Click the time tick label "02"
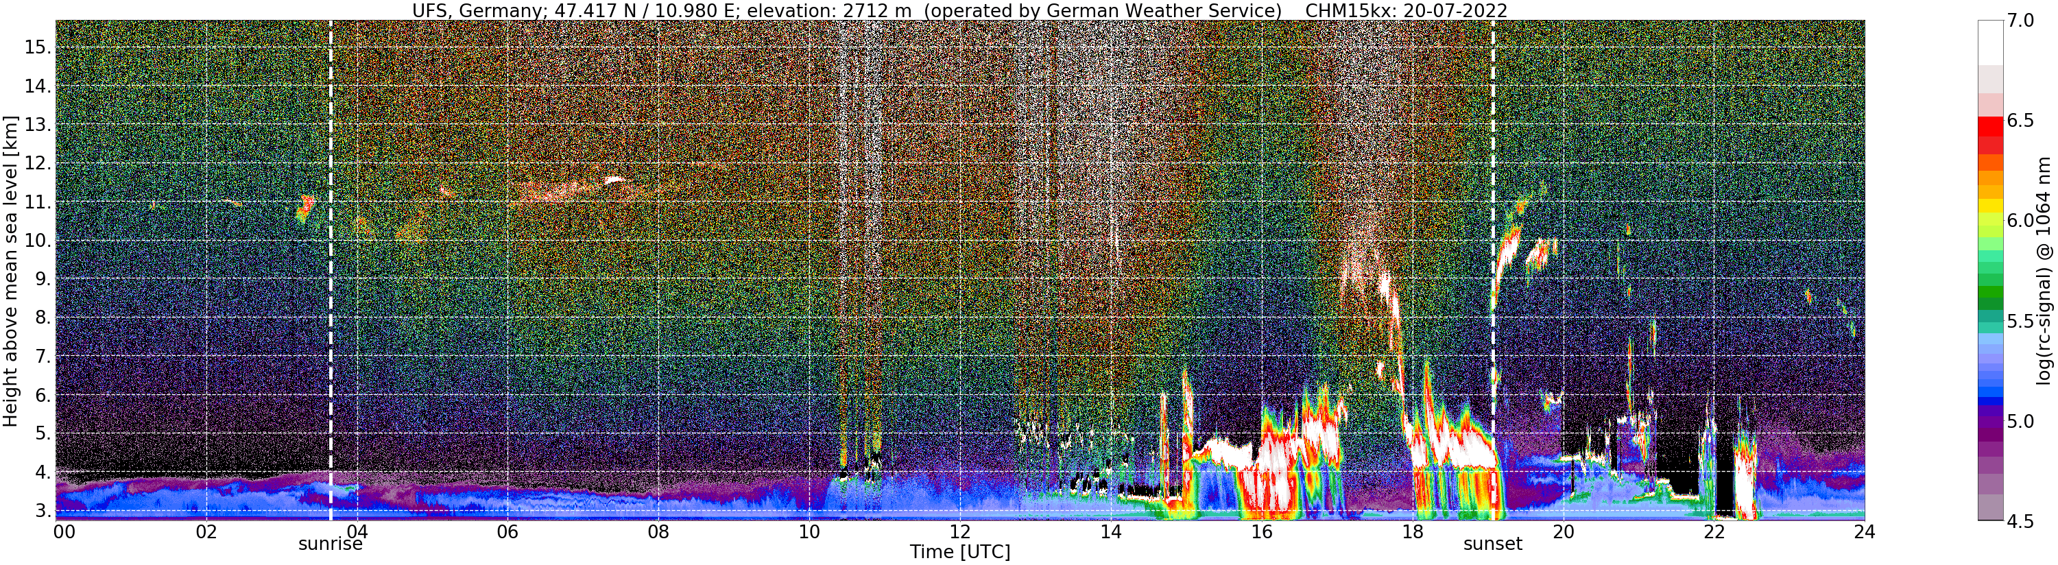Screen dimensions: 2058x565 point(206,531)
